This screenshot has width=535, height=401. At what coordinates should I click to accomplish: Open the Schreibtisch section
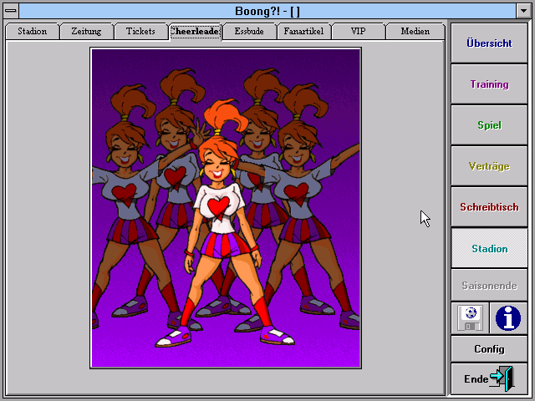click(x=489, y=207)
